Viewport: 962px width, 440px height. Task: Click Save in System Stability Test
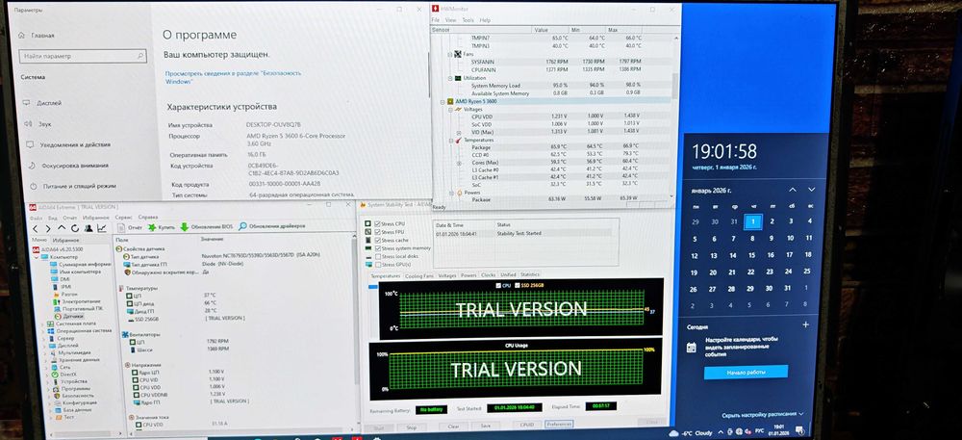(x=485, y=426)
